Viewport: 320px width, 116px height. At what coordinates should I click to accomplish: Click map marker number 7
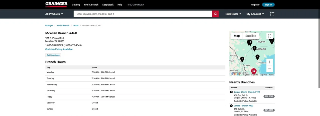[x=272, y=41]
